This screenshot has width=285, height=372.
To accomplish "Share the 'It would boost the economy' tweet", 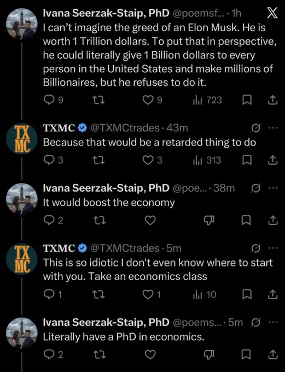I will [x=272, y=220].
